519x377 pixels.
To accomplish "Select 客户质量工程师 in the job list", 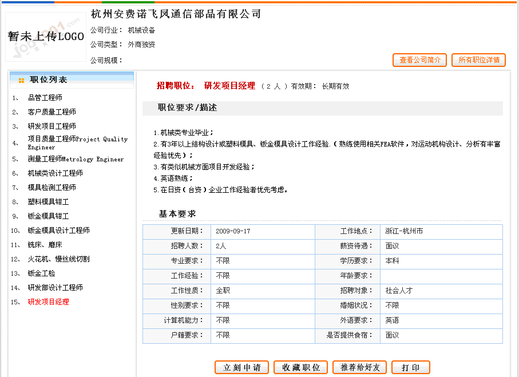I will click(x=52, y=112).
